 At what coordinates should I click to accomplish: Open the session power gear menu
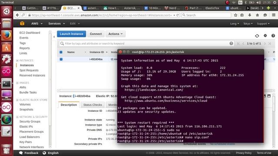(x=275, y=2)
